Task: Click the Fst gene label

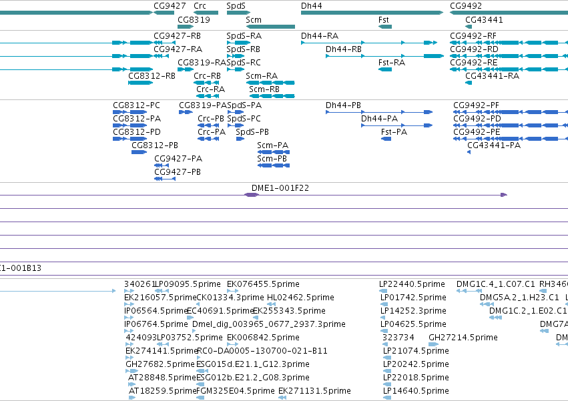Action: pos(384,19)
